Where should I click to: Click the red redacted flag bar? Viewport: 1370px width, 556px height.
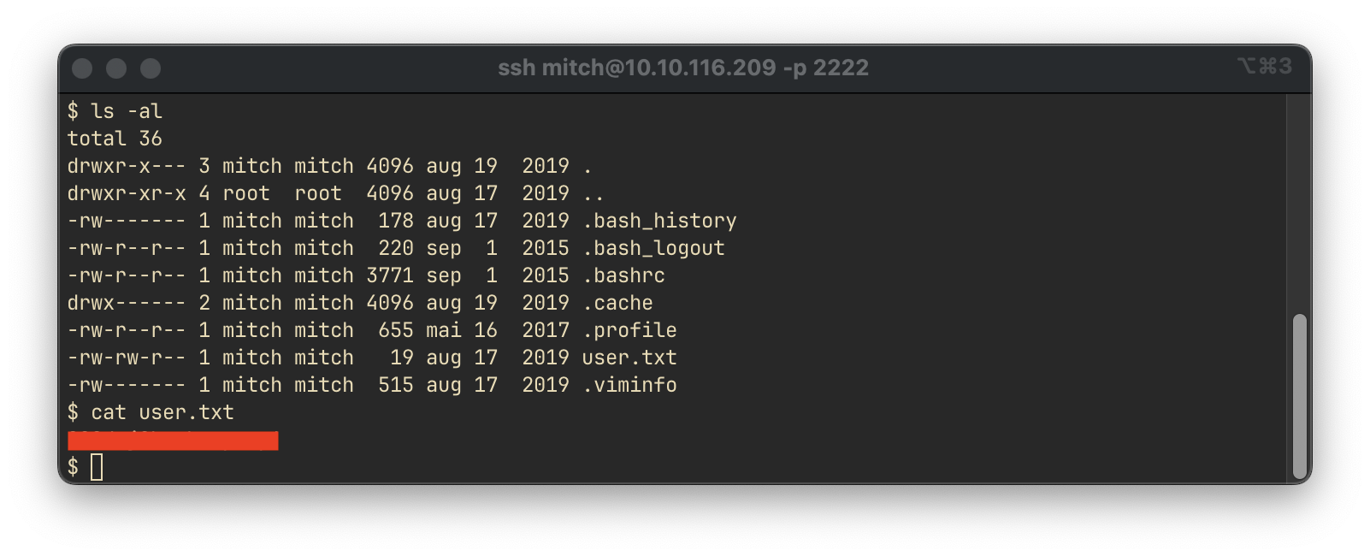tap(173, 441)
